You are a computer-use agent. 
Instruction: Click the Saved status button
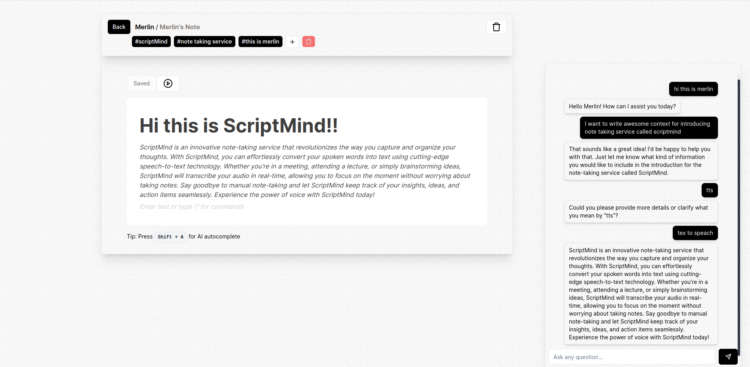pos(141,83)
